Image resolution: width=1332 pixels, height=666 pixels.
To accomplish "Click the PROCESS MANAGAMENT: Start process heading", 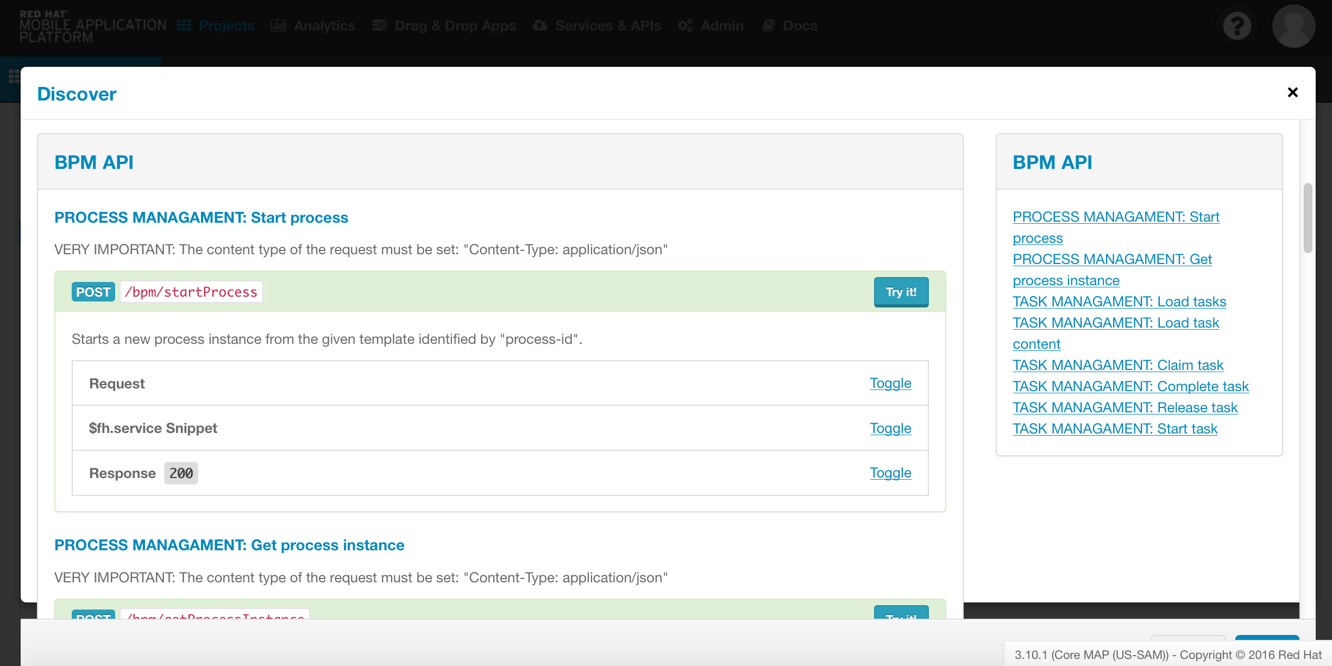I will pyautogui.click(x=201, y=217).
